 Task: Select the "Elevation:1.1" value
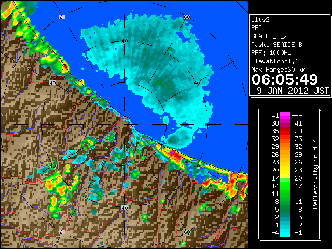[274, 61]
